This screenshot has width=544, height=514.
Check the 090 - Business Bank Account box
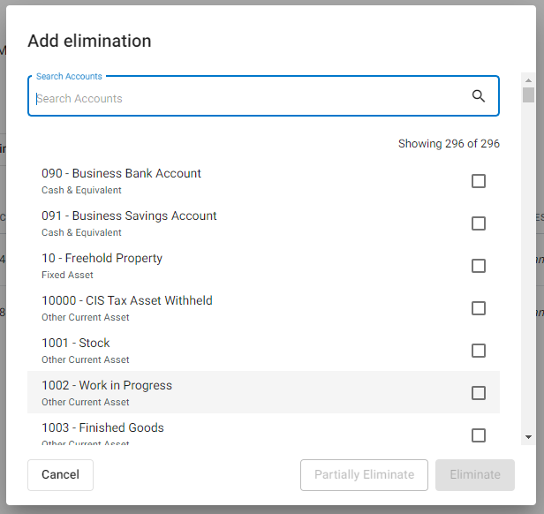click(479, 181)
